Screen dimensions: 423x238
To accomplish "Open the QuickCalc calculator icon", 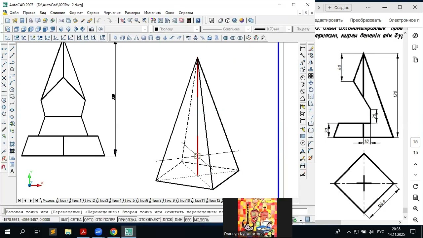I will 189,20.
